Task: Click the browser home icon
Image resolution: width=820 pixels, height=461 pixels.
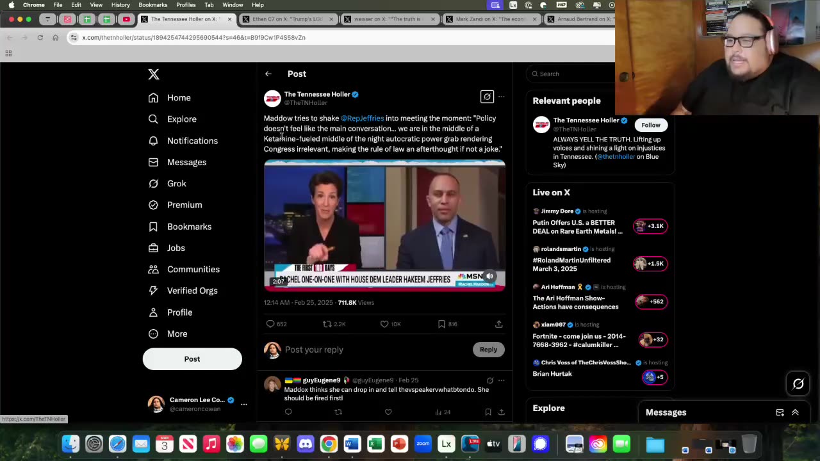Action: click(56, 38)
